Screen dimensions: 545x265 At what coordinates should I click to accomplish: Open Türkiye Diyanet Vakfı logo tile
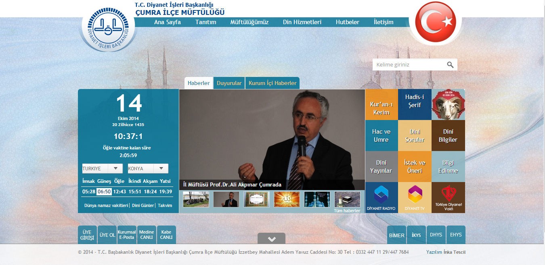448,197
